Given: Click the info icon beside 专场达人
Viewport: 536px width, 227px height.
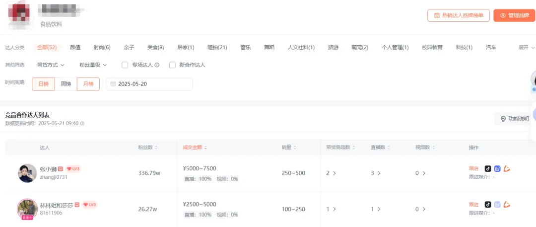Looking at the screenshot, I should pos(157,65).
